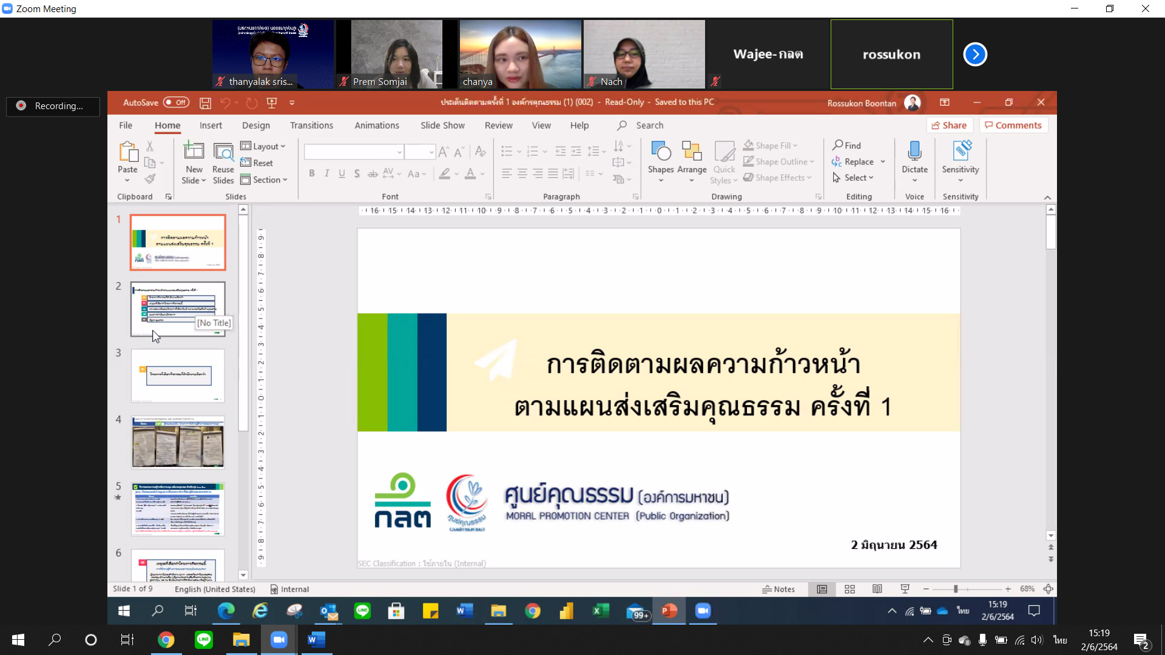Click the zoom out minus button
Viewport: 1165px width, 655px height.
point(926,589)
